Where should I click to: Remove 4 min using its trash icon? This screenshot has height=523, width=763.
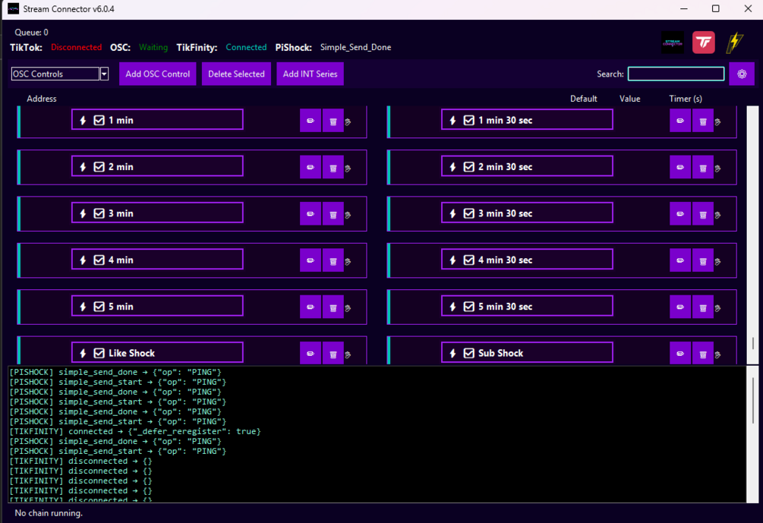pyautogui.click(x=333, y=261)
